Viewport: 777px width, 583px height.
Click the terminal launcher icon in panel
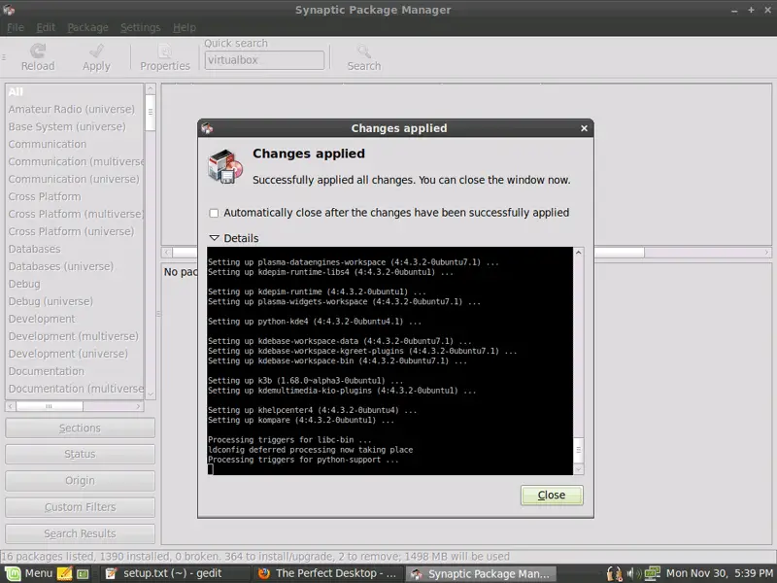[x=83, y=574]
